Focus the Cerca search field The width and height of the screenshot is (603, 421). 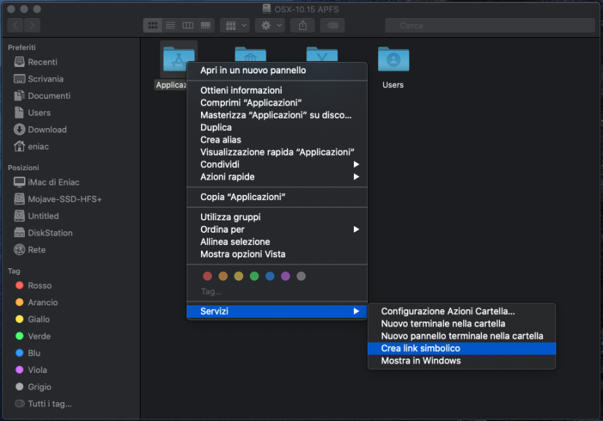coord(490,25)
